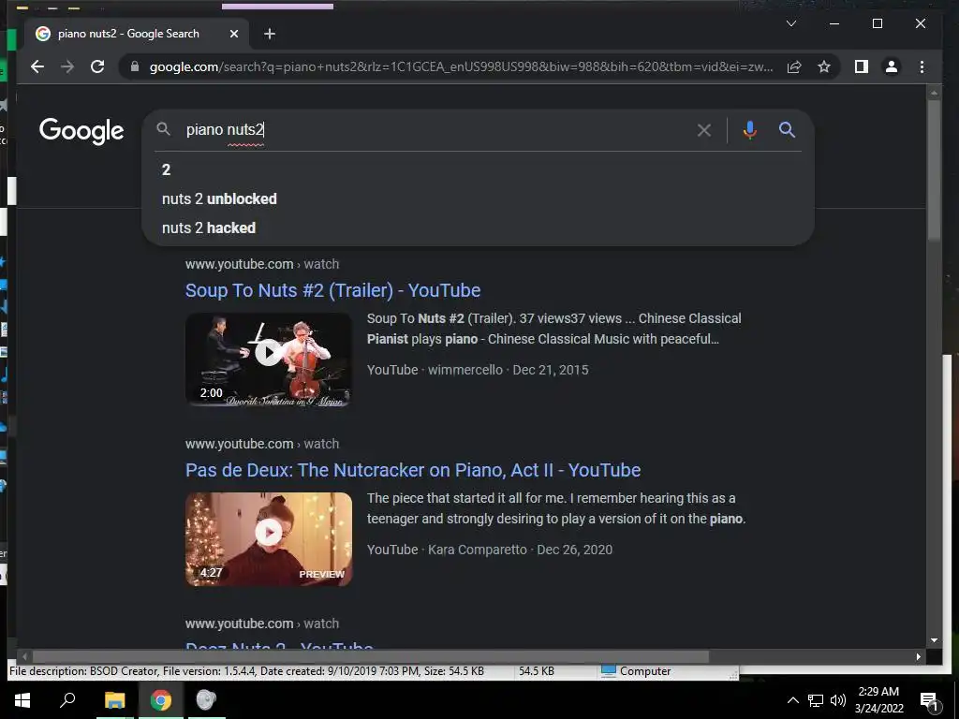
Task: Bookmark this page with the star icon
Action: (824, 66)
